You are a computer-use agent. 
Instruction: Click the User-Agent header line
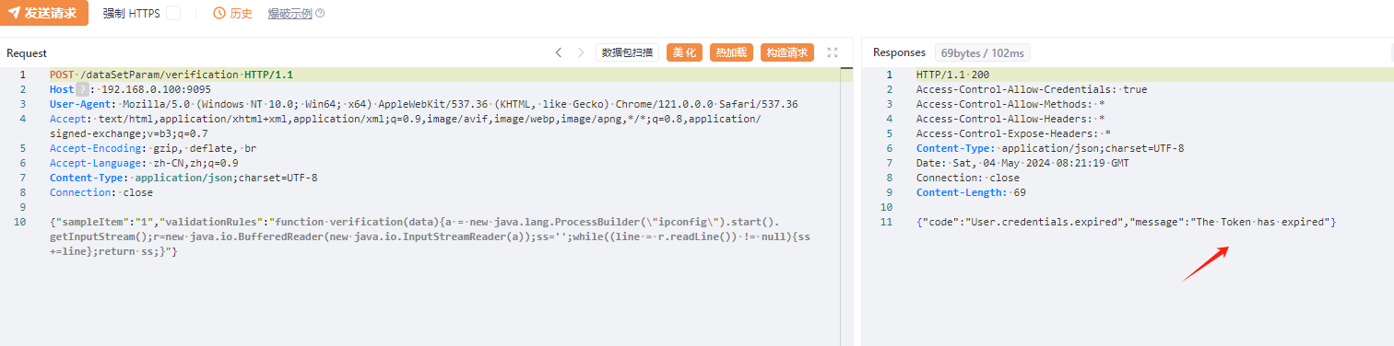[x=424, y=104]
